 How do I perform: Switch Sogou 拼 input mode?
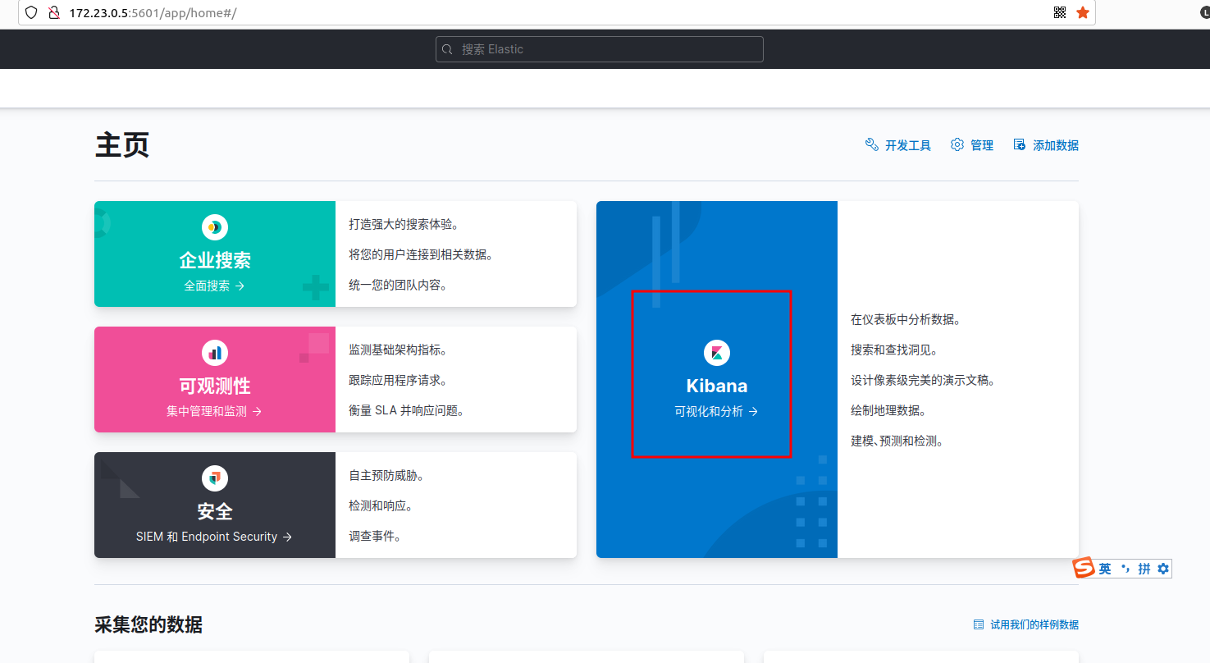[1144, 568]
